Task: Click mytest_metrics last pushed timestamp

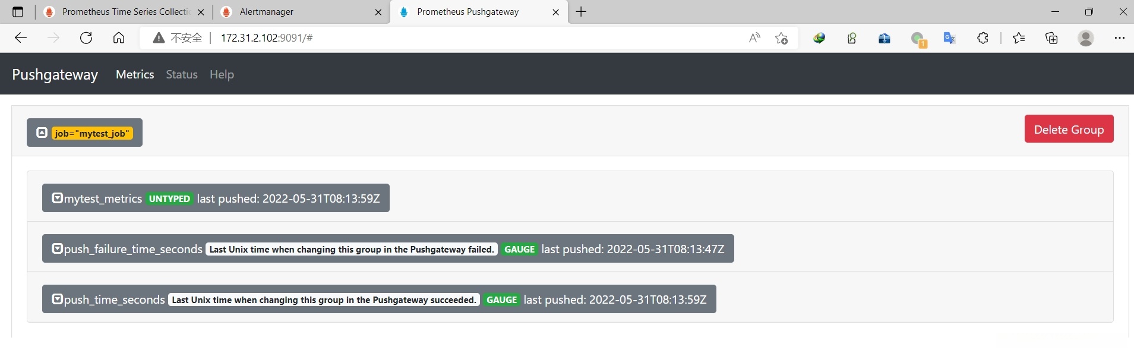Action: tap(288, 198)
